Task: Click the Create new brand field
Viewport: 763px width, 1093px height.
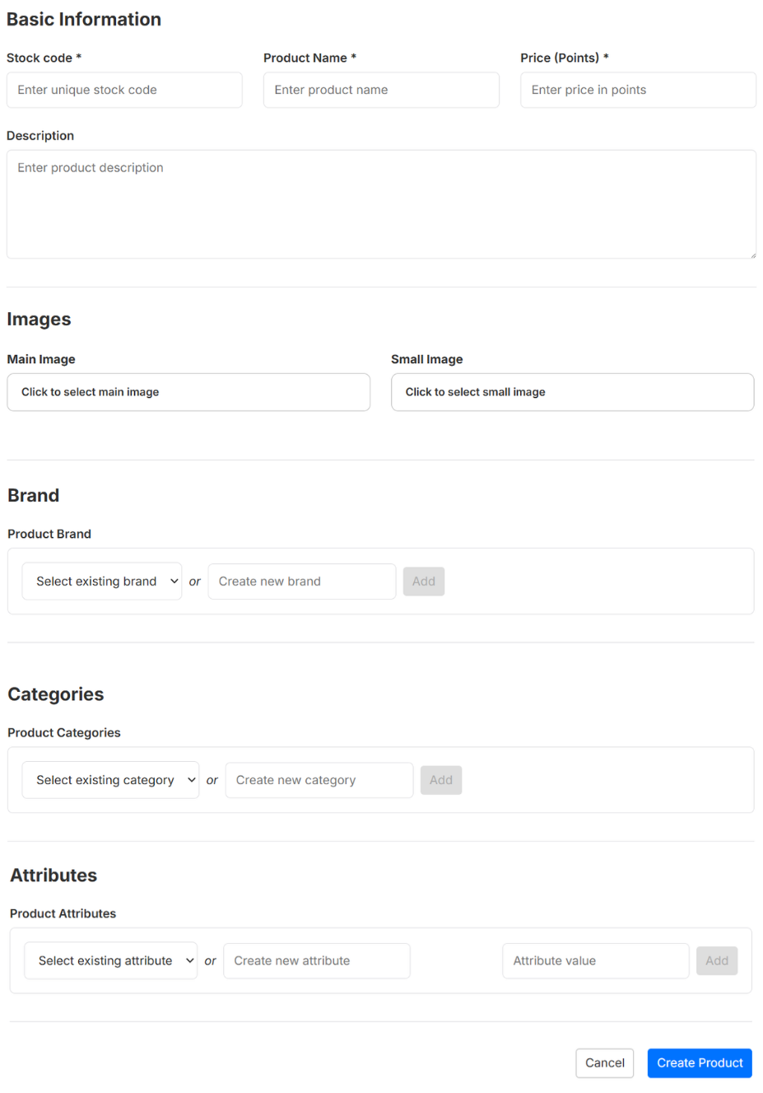Action: (301, 582)
